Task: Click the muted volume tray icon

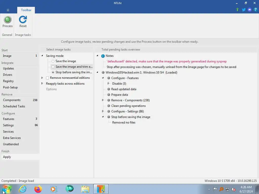Action: tap(233, 189)
